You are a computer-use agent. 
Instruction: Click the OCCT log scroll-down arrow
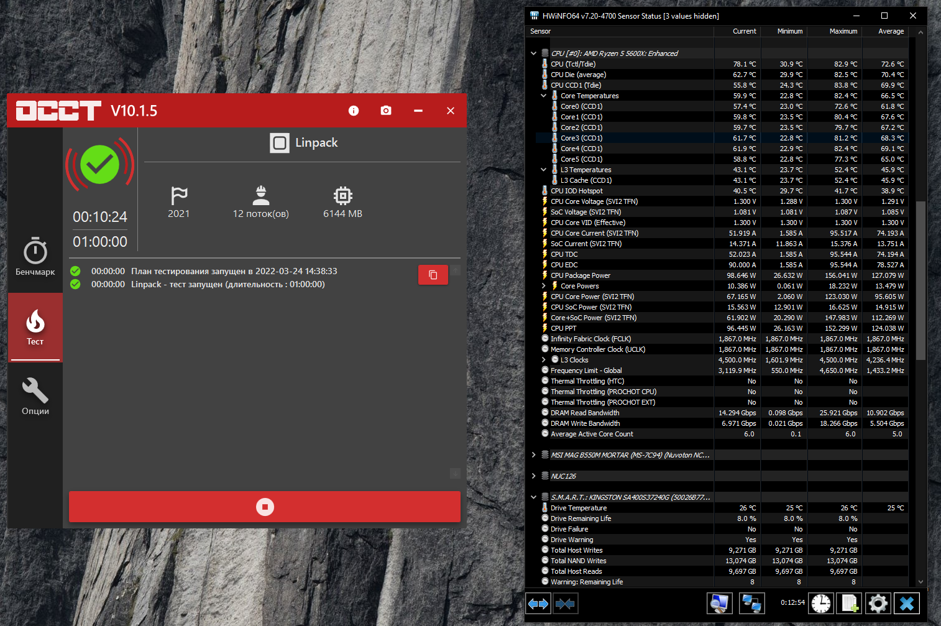pos(455,474)
